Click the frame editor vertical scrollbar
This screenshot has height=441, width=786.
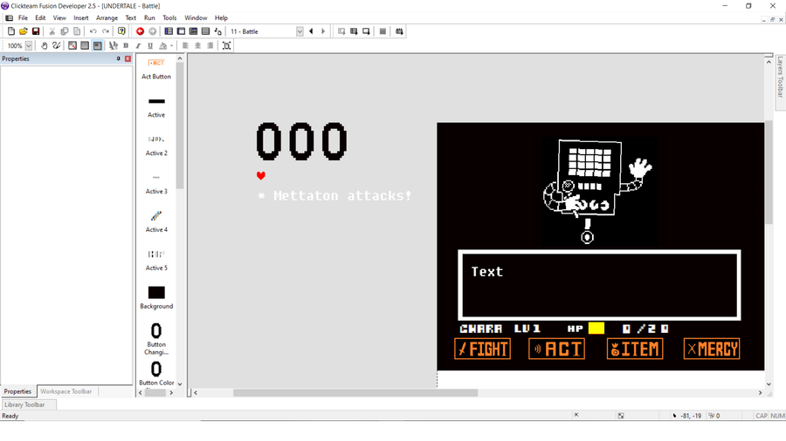click(x=769, y=173)
